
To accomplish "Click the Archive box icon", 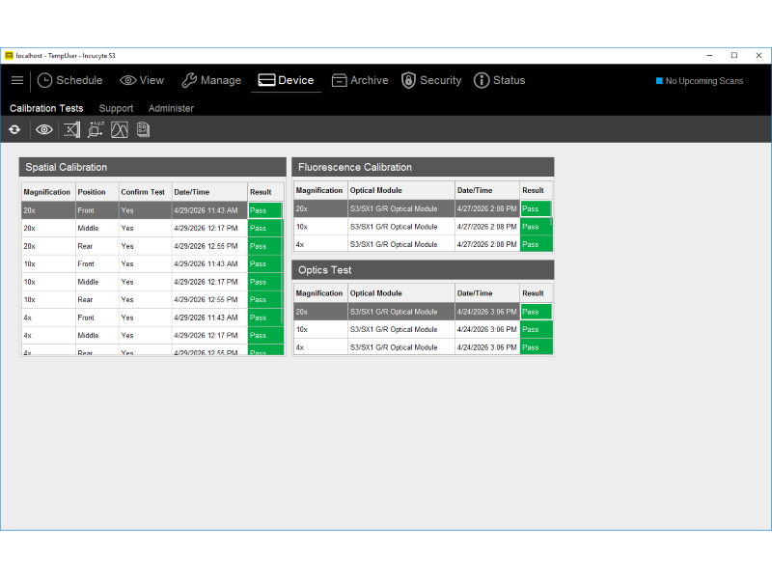I will point(340,80).
